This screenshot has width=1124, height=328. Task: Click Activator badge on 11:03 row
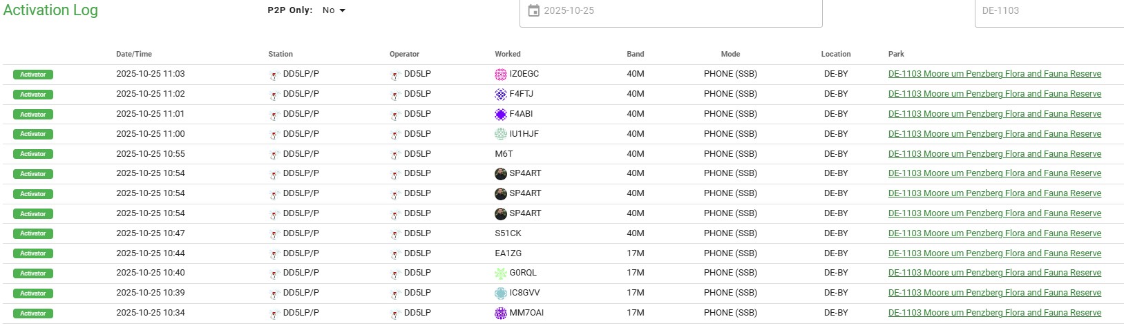click(33, 75)
